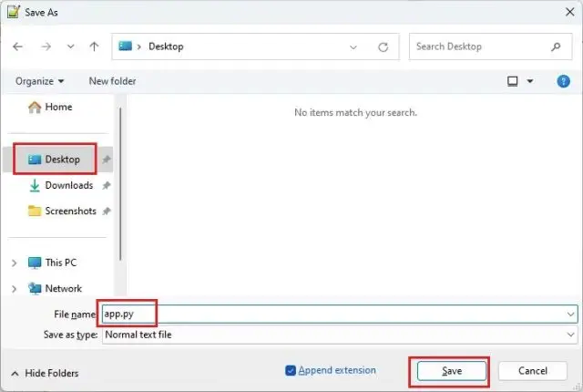Click the Cancel button
This screenshot has width=583, height=392.
pyautogui.click(x=532, y=371)
